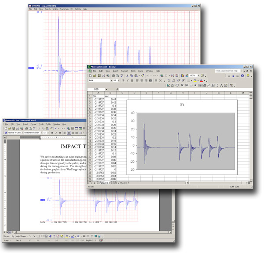The height and width of the screenshot is (255, 264).
Task: Open the Transform menu in WinDaq
Action: [65, 9]
